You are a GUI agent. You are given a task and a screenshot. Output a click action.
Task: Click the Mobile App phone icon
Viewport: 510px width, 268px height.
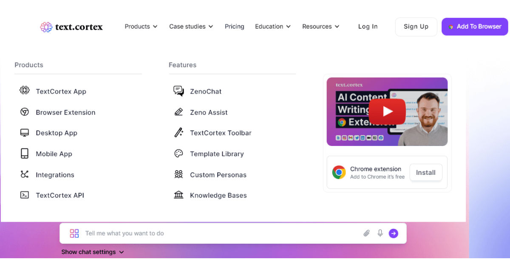[25, 154]
